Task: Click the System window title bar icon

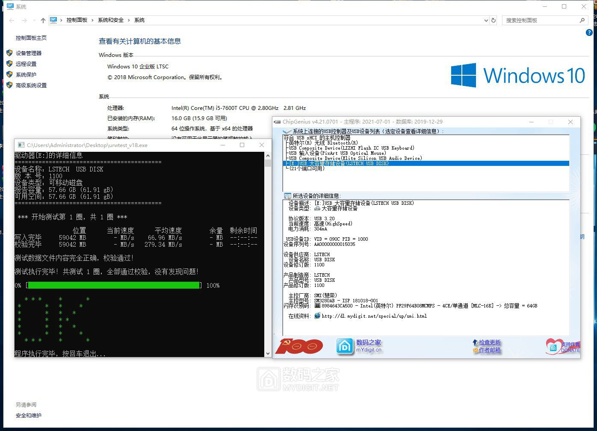Action: coord(10,6)
